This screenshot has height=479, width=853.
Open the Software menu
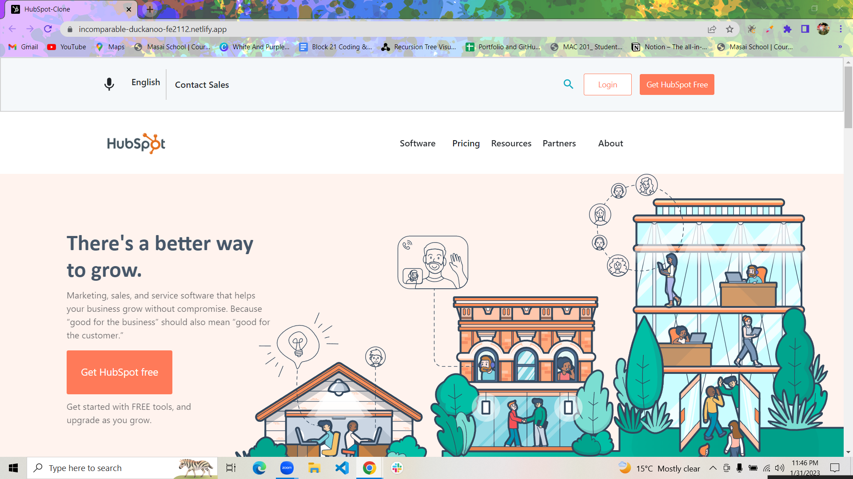(x=417, y=143)
